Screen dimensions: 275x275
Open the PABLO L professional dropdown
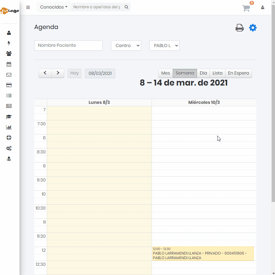(164, 46)
